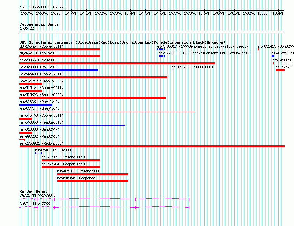Select the blue dgv43e59 gain block
This screenshot has width=294, height=226.
273,56
